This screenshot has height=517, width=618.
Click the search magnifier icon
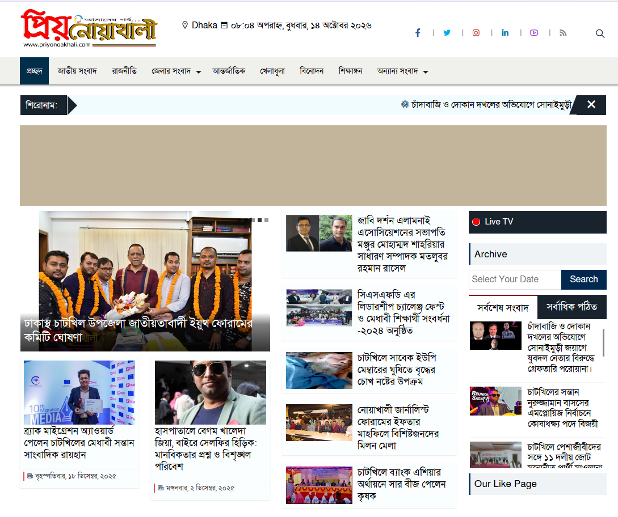coord(600,33)
